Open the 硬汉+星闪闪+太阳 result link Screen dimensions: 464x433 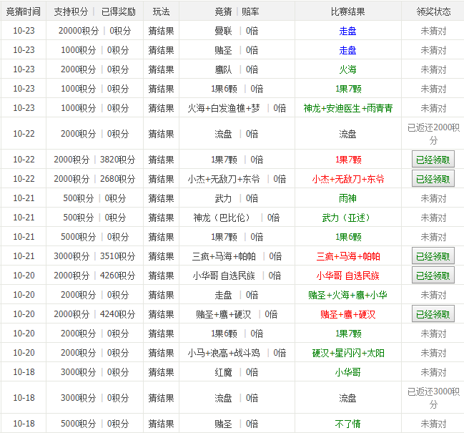coord(347,353)
